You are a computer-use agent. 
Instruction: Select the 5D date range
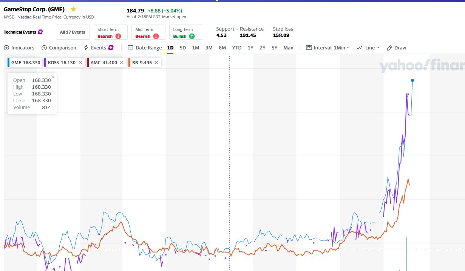point(183,48)
